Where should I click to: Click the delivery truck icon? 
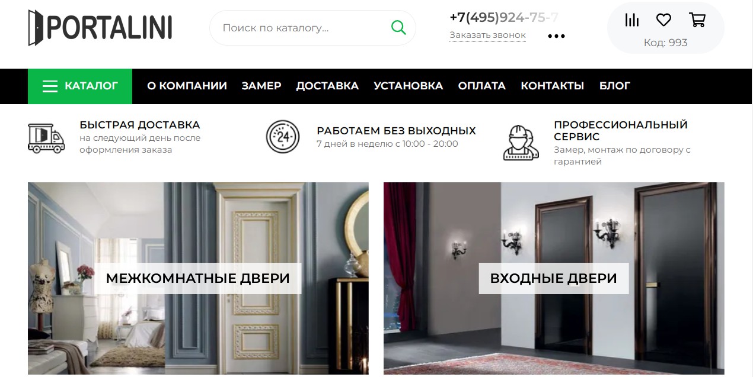(46, 138)
